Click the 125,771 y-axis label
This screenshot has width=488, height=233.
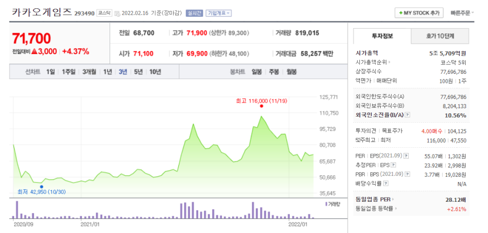click(x=328, y=97)
